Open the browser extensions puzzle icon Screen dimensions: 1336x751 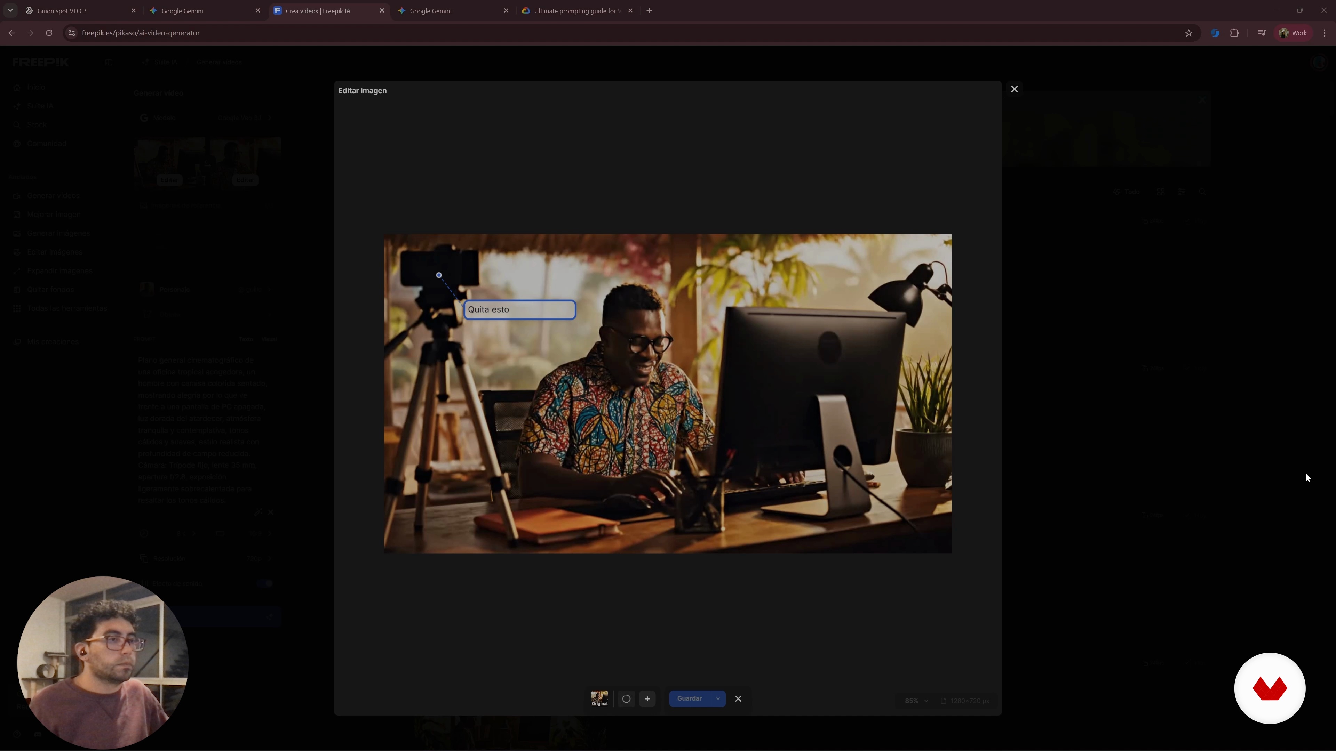tap(1234, 33)
